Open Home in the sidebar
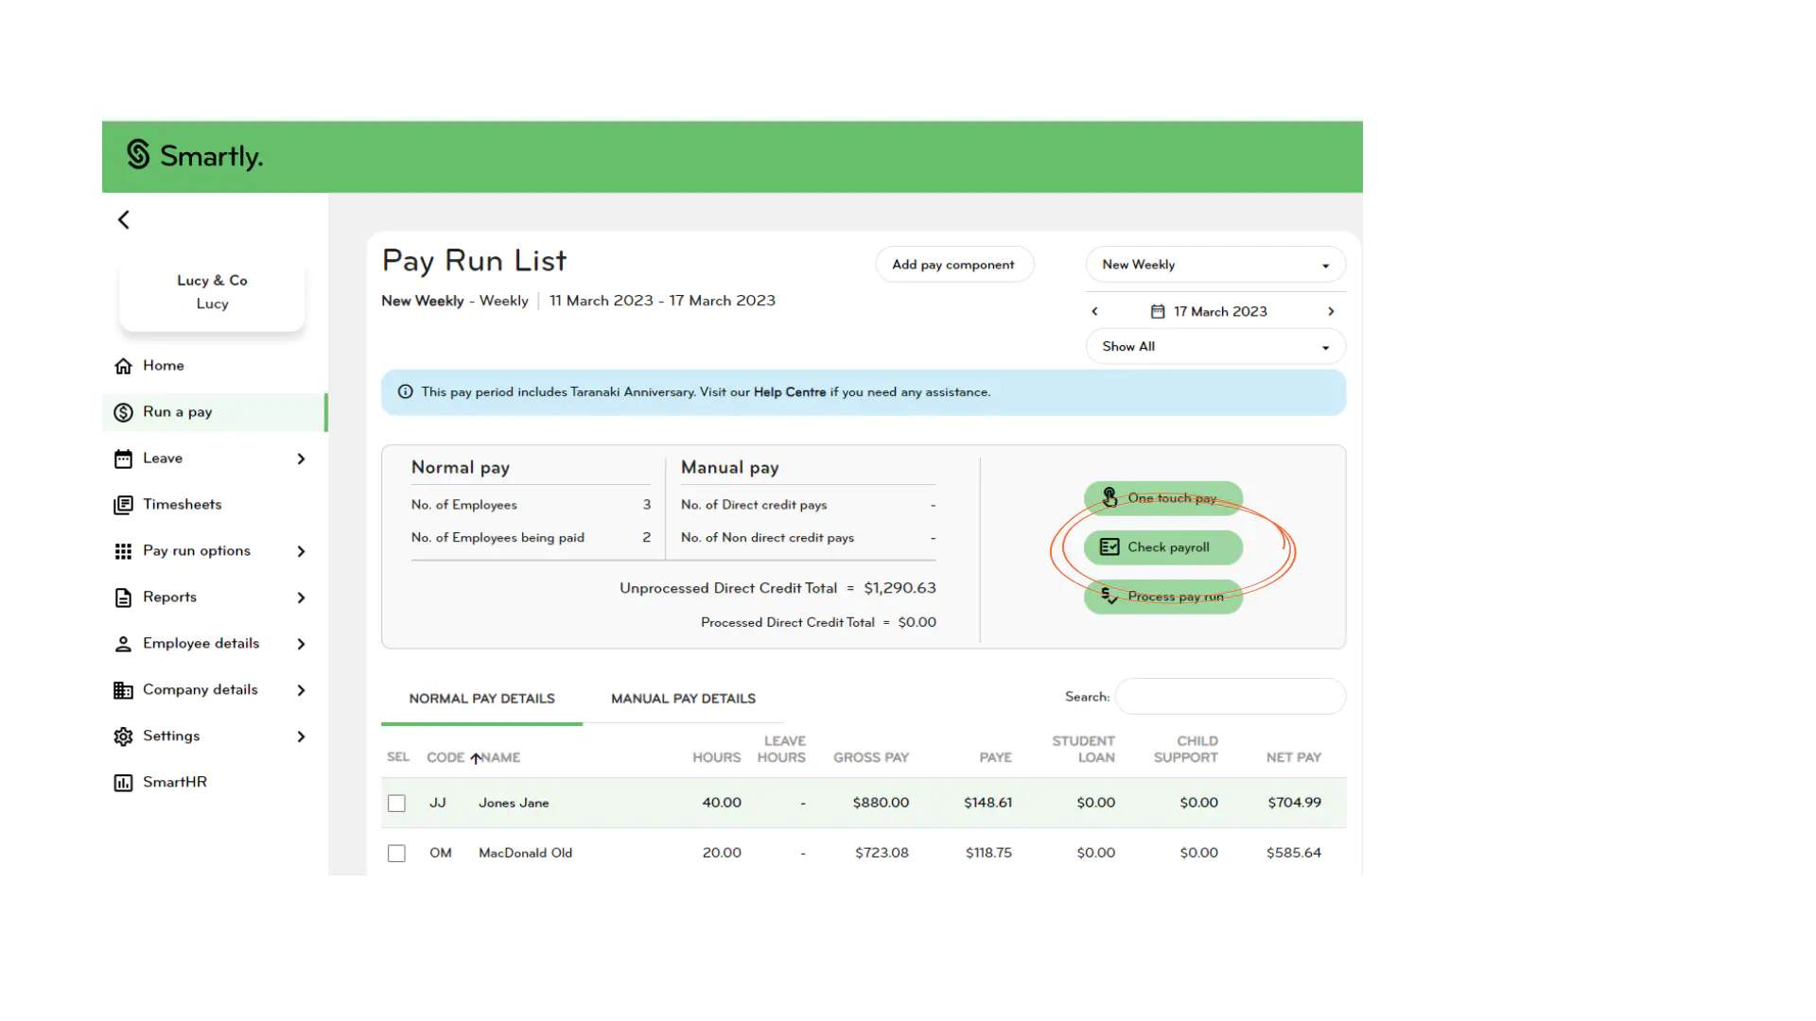Image resolution: width=1816 pixels, height=1021 pixels. coord(215,366)
